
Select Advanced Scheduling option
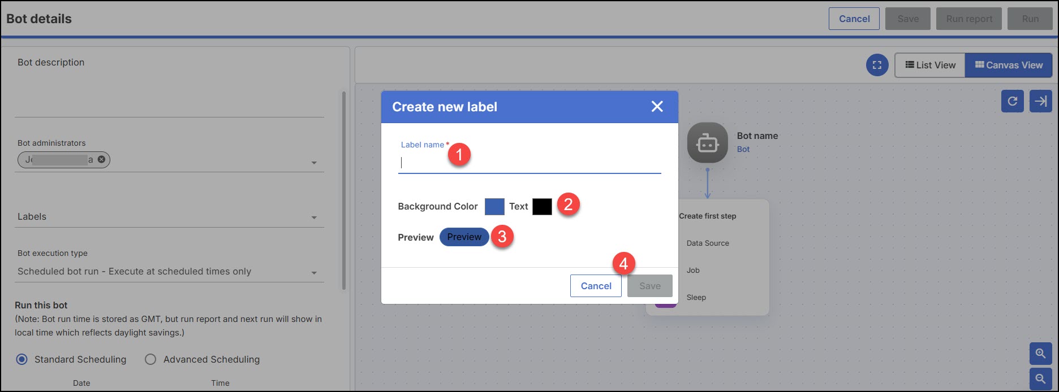tap(150, 359)
